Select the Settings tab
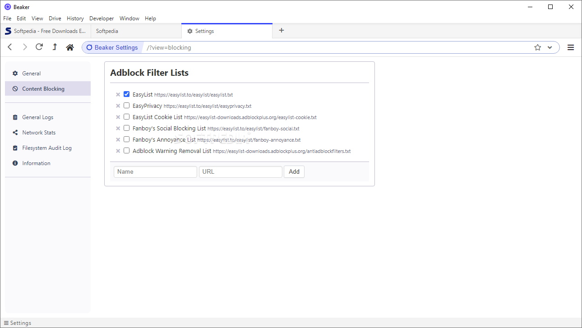 tap(227, 31)
